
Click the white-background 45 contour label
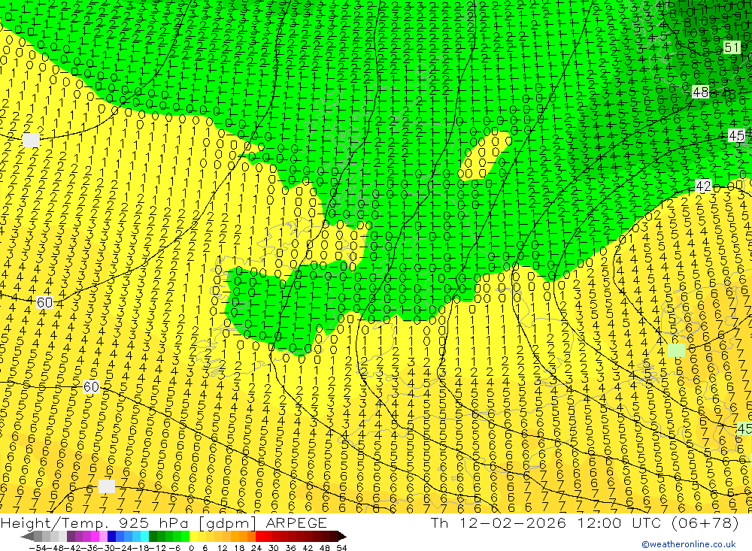[737, 136]
